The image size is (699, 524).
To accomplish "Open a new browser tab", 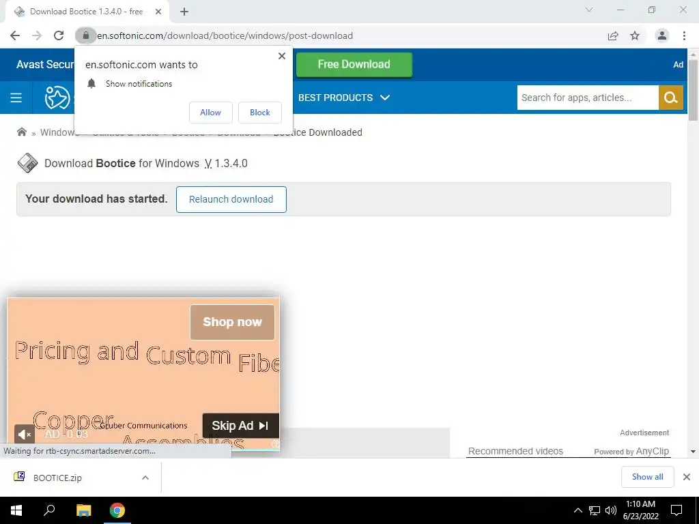I will [184, 12].
